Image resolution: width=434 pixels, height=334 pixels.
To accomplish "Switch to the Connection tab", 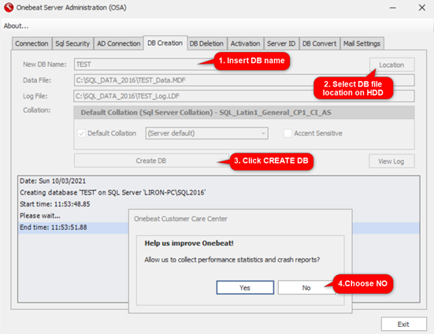I will [x=32, y=44].
